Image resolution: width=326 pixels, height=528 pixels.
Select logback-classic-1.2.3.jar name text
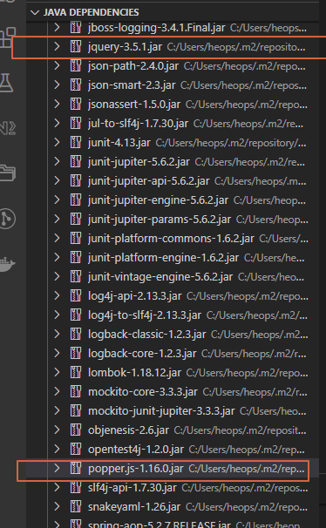[146, 335]
